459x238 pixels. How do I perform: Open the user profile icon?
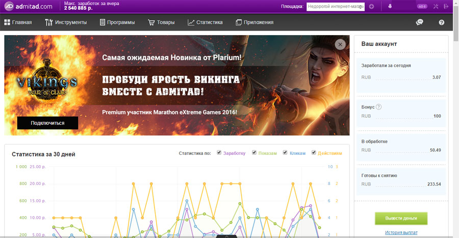(x=390, y=6)
